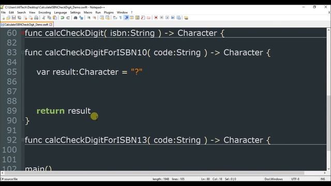Click the var result:Character line 85

click(x=89, y=72)
